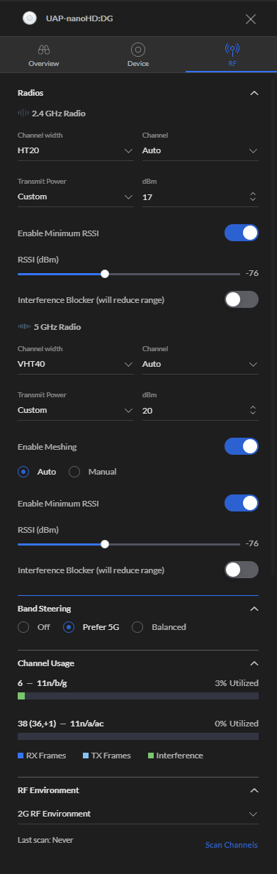Select Balanced band steering option
This screenshot has width=277, height=874.
tap(138, 627)
